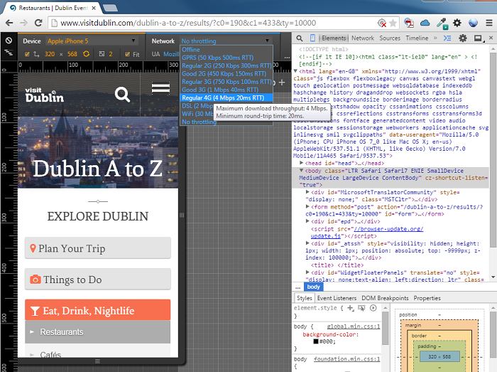This screenshot has width=497, height=372.
Task: Open the hamburger menu on Dublin site
Action: pyautogui.click(x=160, y=88)
